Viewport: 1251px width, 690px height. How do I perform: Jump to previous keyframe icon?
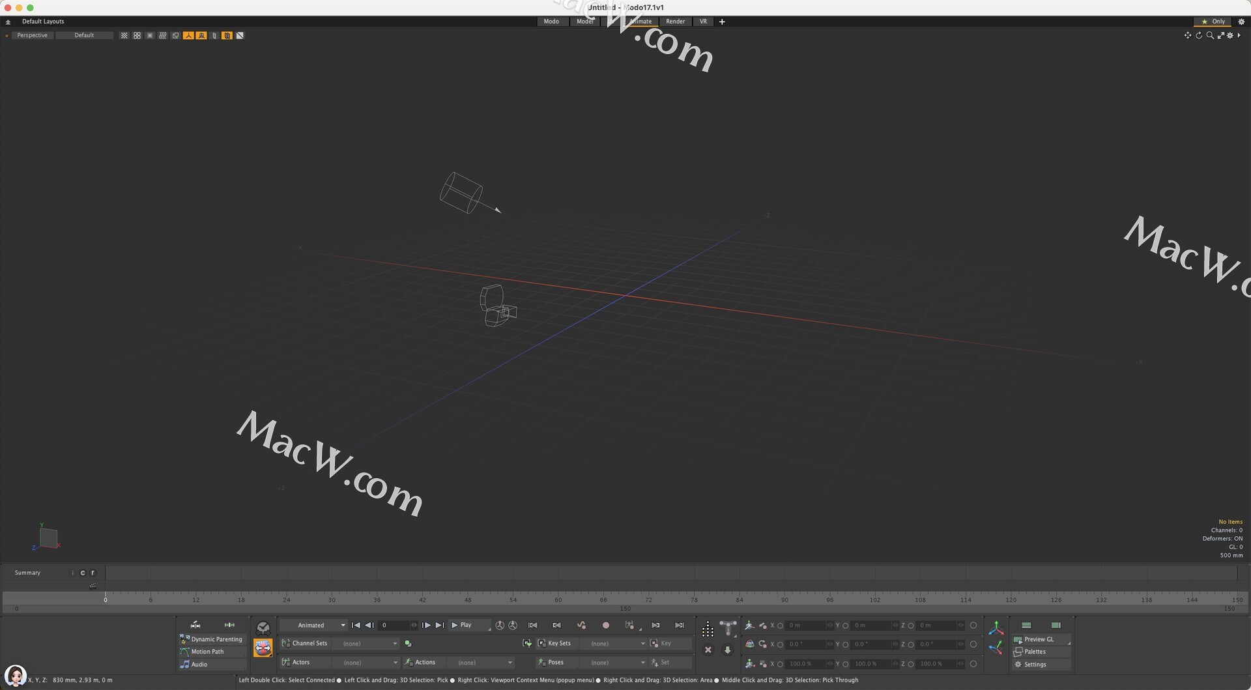(557, 625)
